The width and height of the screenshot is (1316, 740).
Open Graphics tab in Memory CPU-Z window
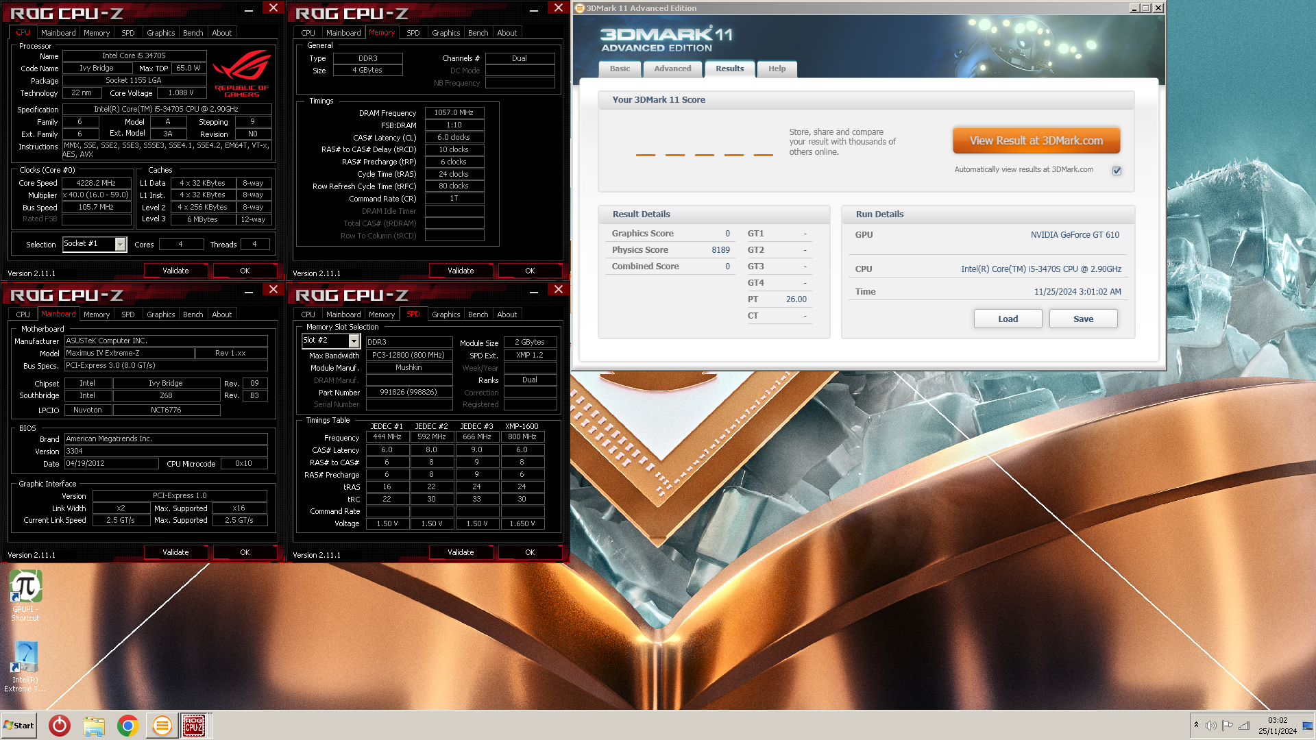click(446, 33)
